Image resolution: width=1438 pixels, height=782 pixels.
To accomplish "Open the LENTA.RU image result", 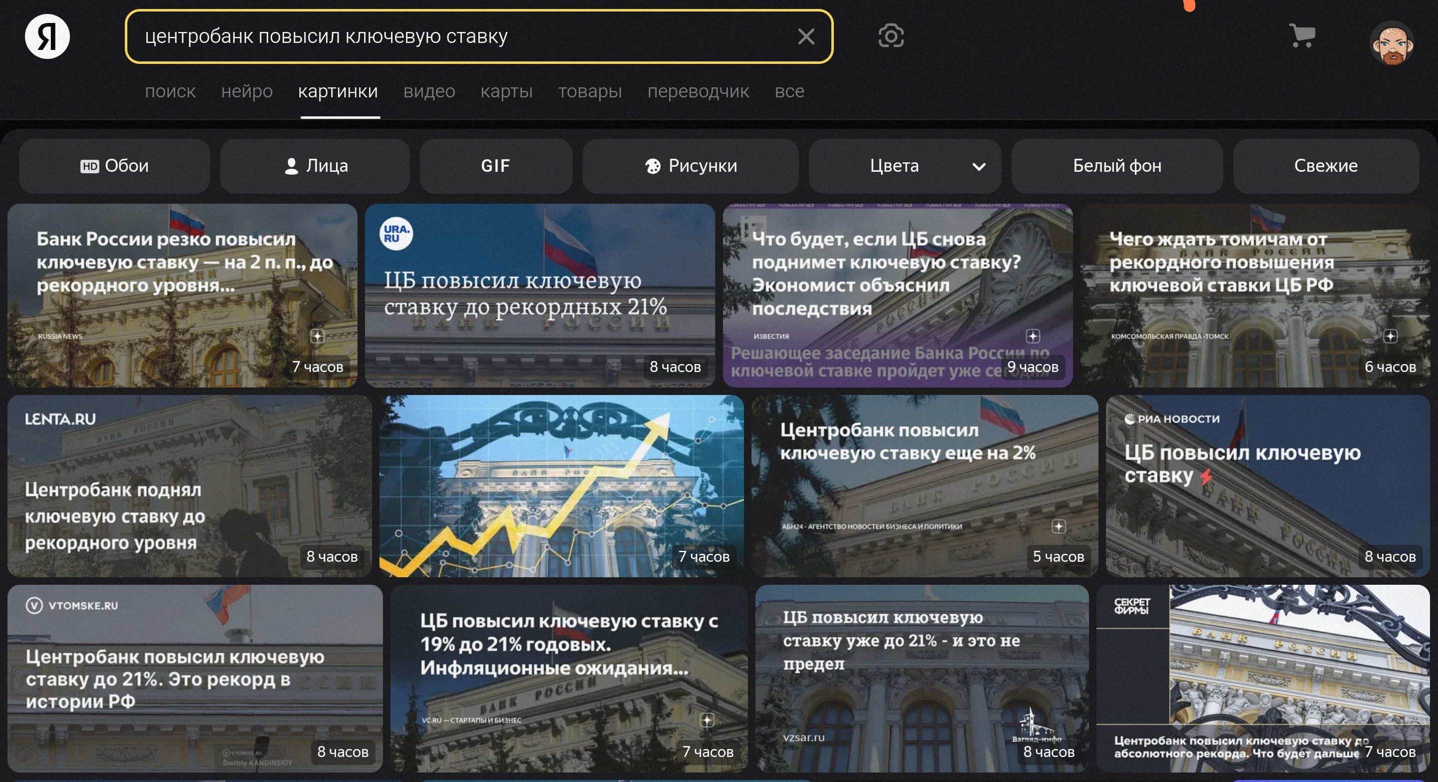I will pos(190,486).
